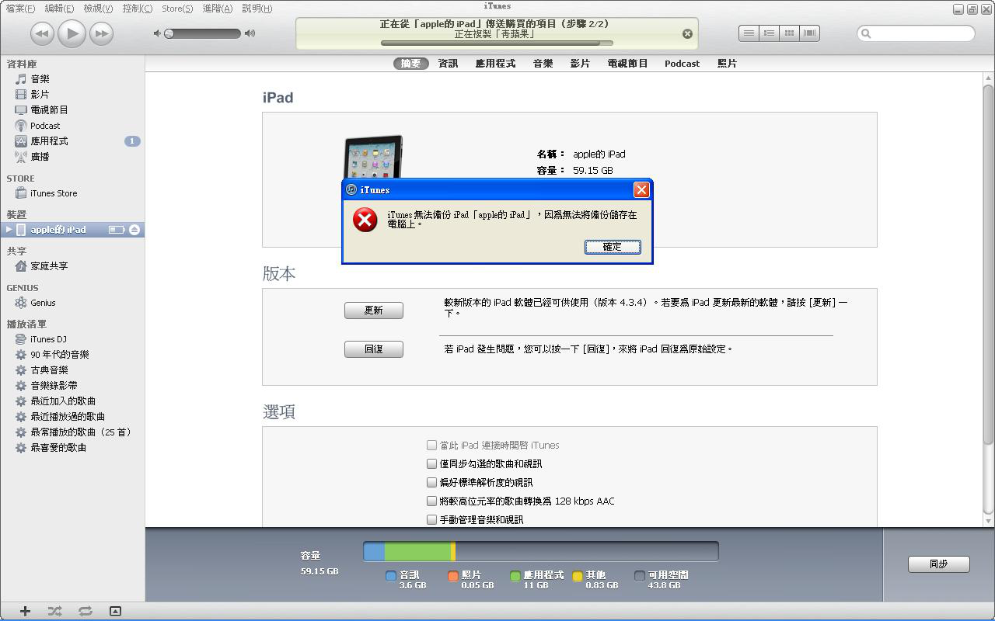Close the iTunes error dialog
The width and height of the screenshot is (995, 621).
tap(641, 189)
